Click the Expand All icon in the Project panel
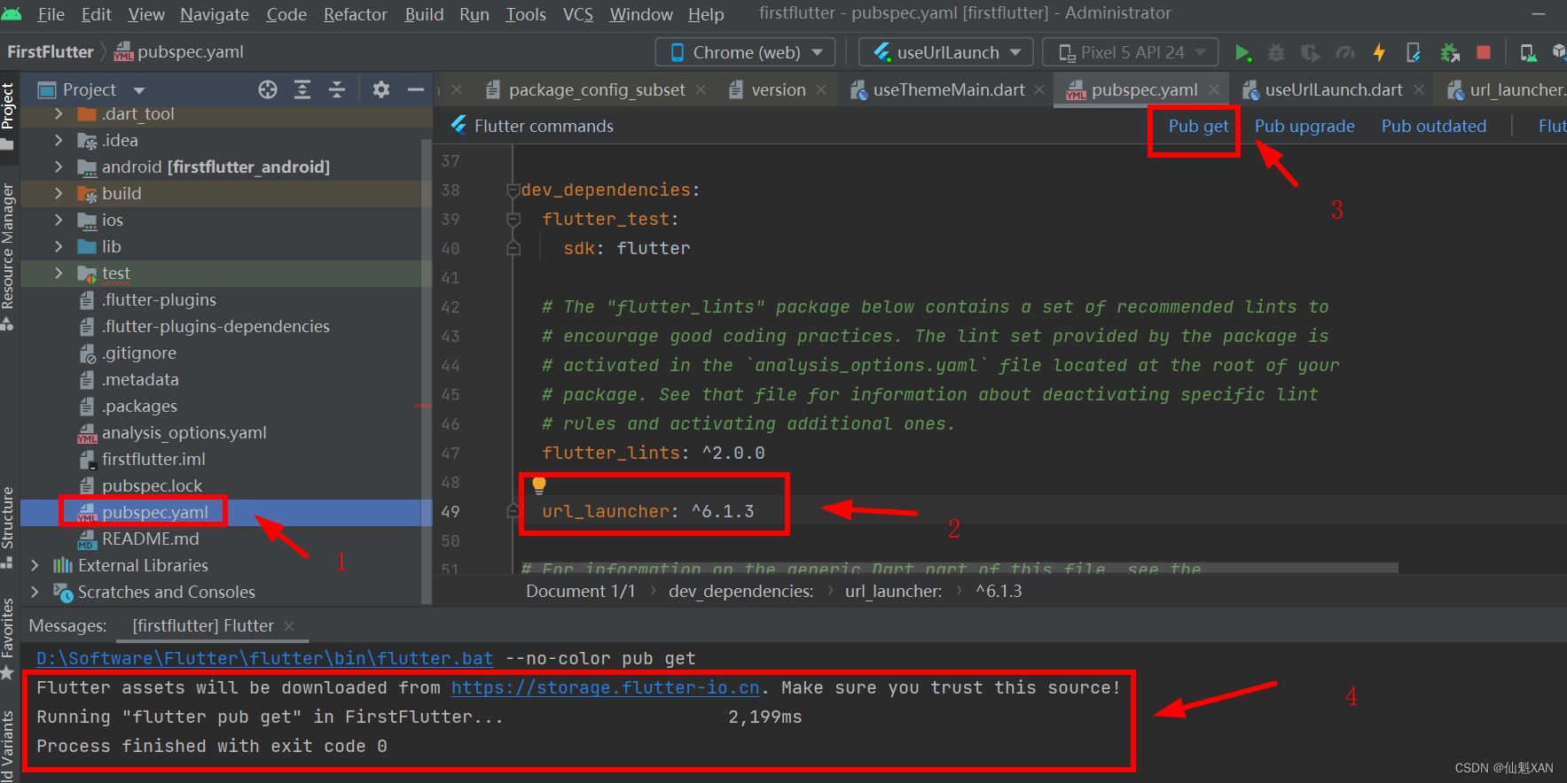This screenshot has height=783, width=1567. click(x=302, y=89)
